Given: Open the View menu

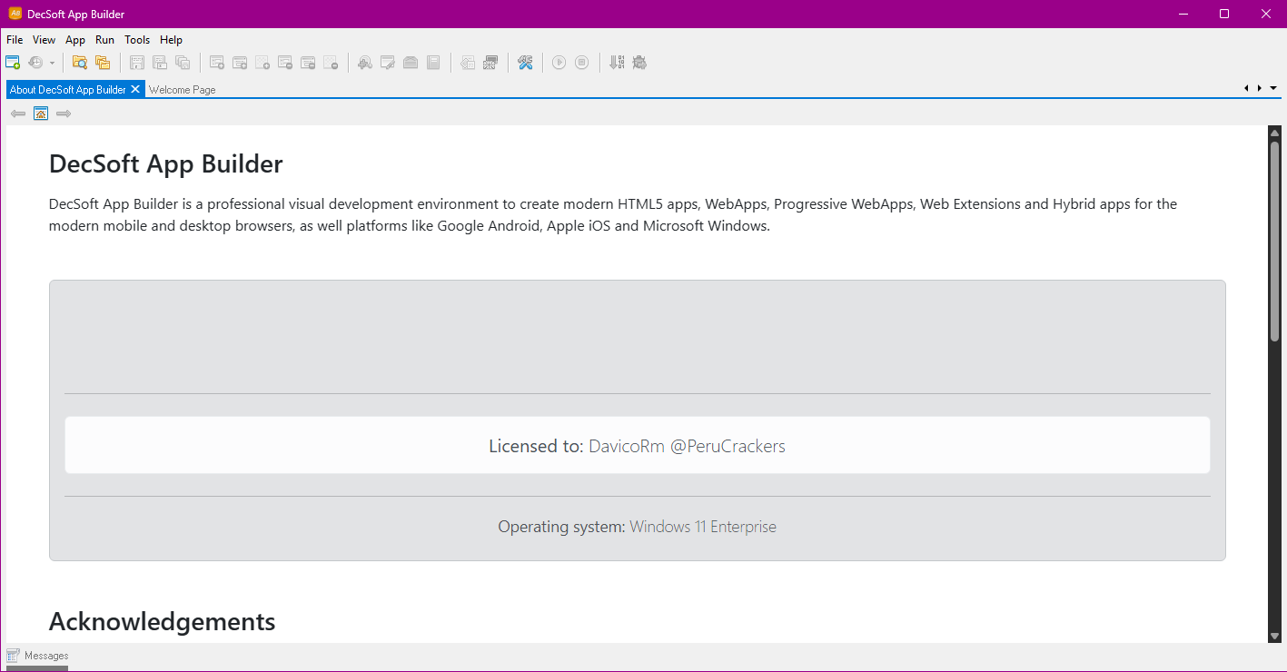Looking at the screenshot, I should point(44,40).
